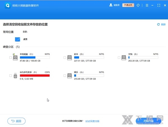Image resolution: width=168 pixels, height=127 pixels.
Task: Click the 开始扫描 start scan button
Action: click(148, 121)
